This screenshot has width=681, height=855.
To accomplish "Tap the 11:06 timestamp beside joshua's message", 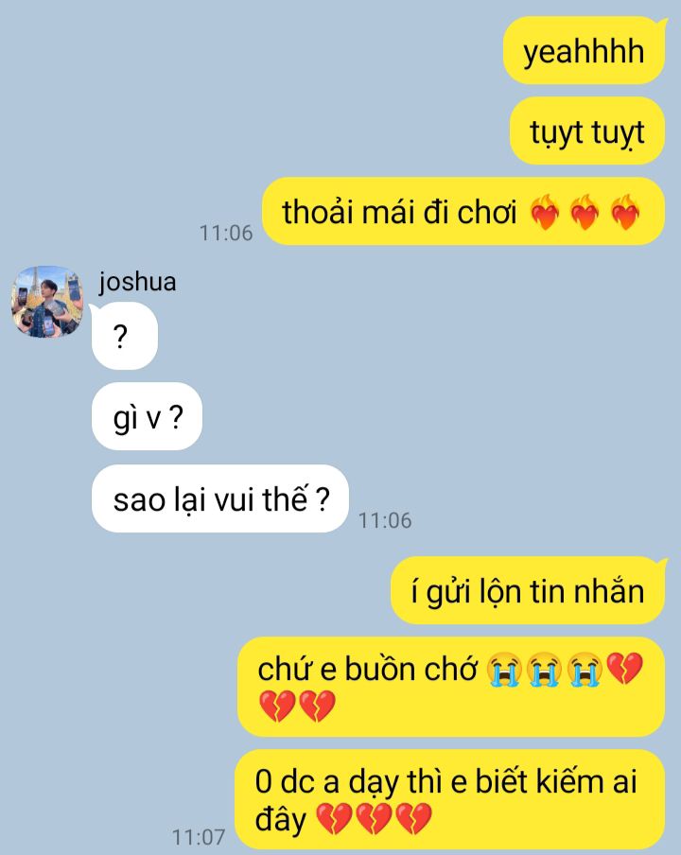I will pos(384,520).
